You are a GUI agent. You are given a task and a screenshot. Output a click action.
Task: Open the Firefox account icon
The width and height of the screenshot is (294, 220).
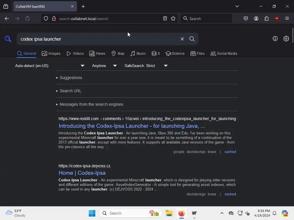click(256, 19)
